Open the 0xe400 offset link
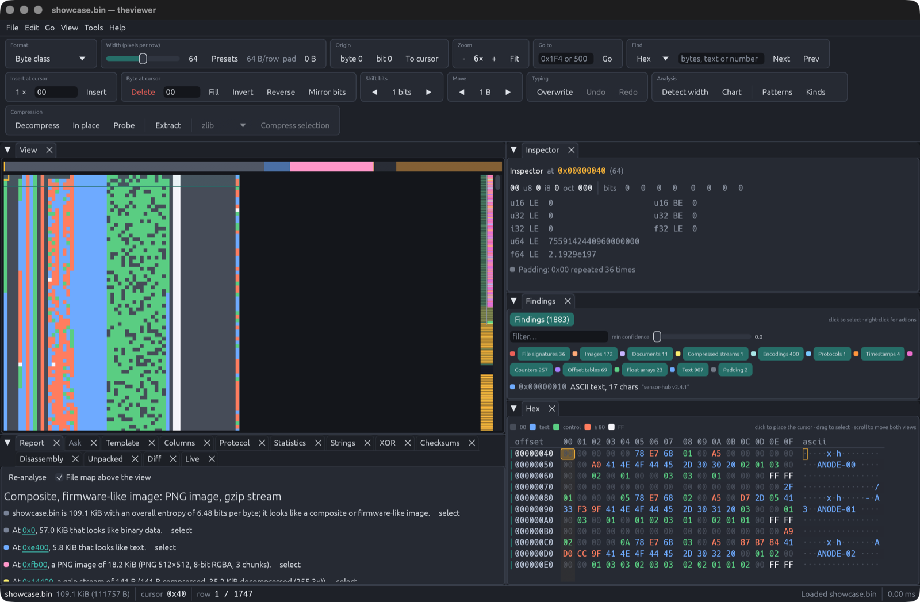Viewport: 920px width, 602px height. click(x=35, y=547)
